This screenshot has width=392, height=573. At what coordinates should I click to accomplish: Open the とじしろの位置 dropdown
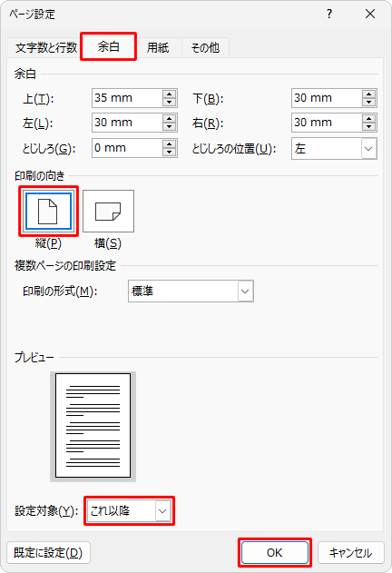pyautogui.click(x=334, y=149)
